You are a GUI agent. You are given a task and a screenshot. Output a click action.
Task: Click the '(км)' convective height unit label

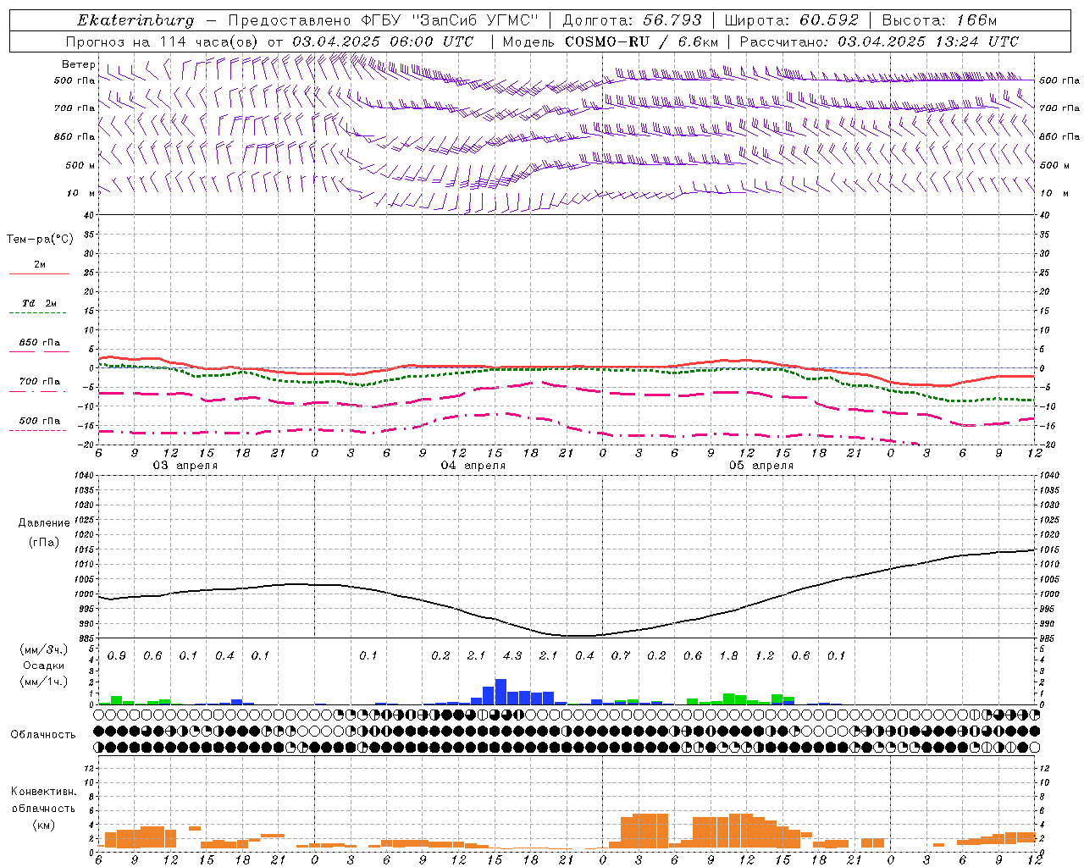point(43,826)
